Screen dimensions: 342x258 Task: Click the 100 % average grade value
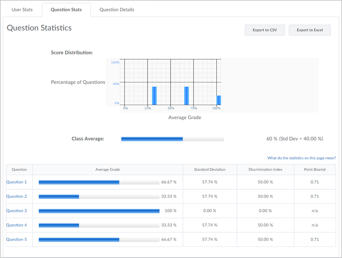point(171,211)
